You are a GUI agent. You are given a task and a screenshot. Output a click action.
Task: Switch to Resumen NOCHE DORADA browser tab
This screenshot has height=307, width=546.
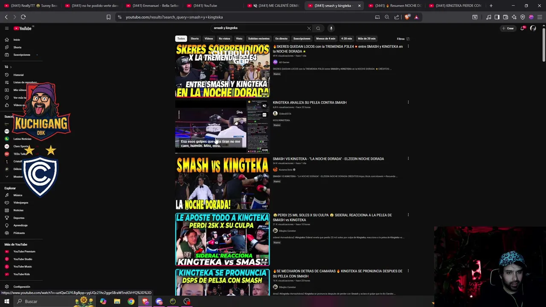(x=395, y=6)
